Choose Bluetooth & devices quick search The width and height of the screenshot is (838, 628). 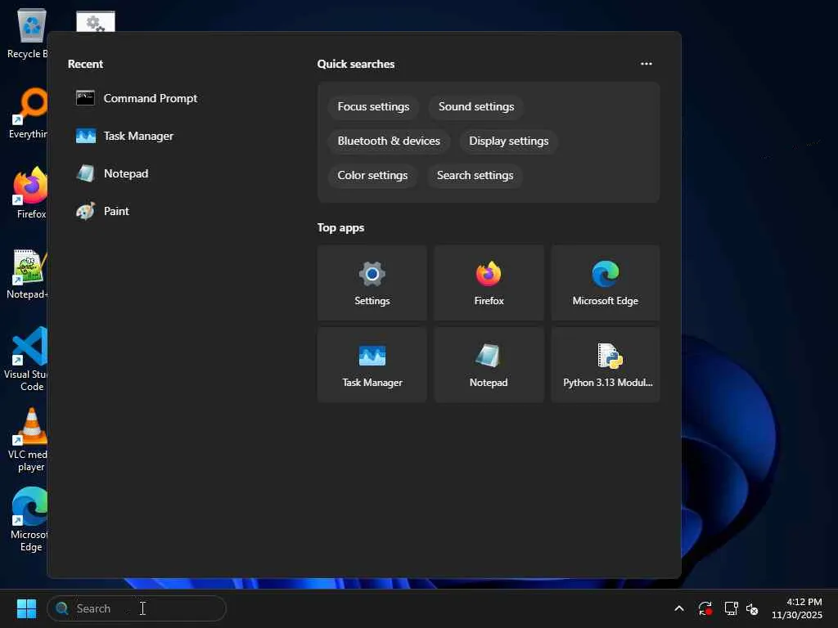(389, 141)
